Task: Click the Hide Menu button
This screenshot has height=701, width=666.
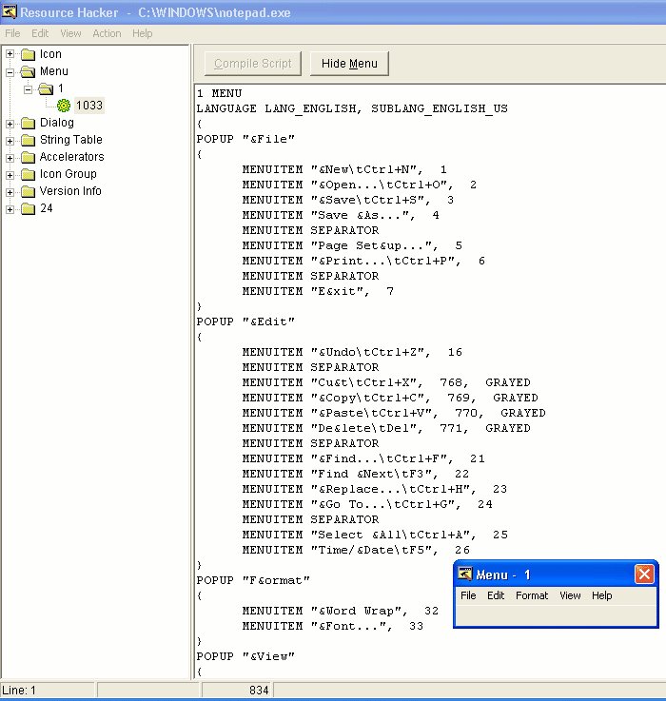Action: [349, 64]
